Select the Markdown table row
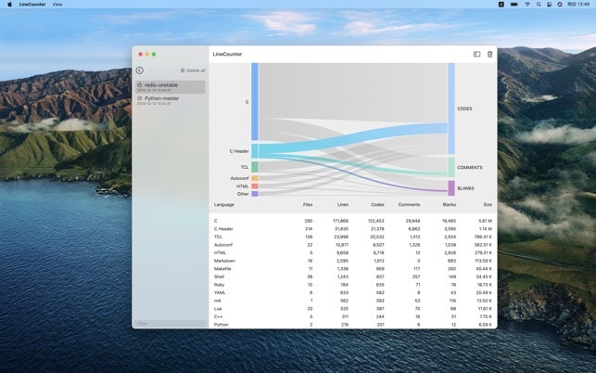596x373 pixels. click(x=353, y=261)
